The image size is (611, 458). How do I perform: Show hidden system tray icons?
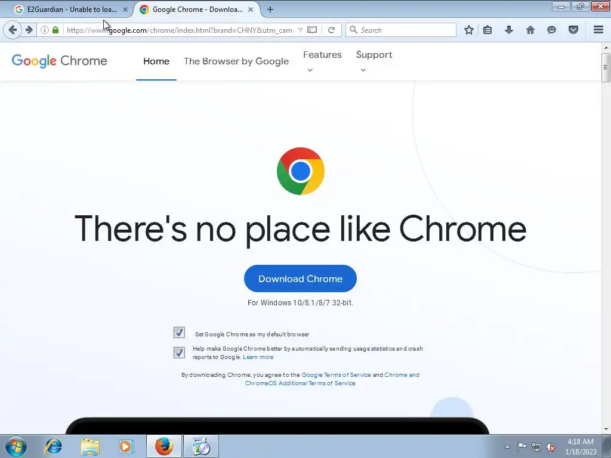tap(507, 447)
